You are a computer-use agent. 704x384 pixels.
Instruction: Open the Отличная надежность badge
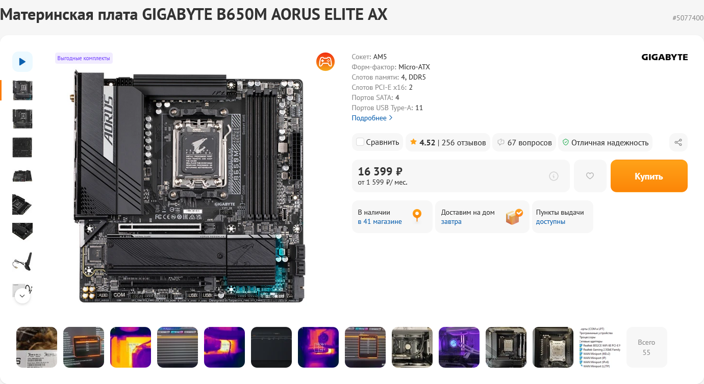click(605, 142)
